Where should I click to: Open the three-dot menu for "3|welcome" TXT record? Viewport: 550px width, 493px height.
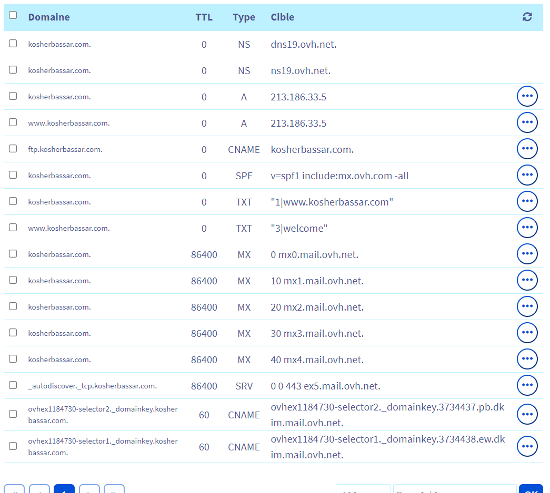tap(527, 228)
